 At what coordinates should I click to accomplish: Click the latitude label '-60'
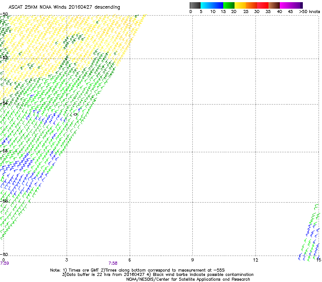[x=4, y=254]
